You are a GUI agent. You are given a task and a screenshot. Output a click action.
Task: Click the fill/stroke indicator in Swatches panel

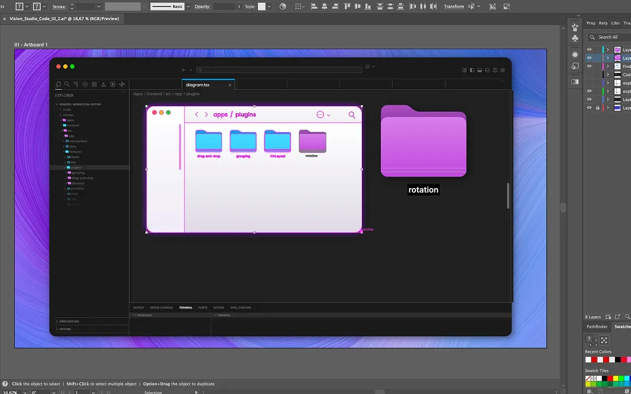tap(590, 340)
